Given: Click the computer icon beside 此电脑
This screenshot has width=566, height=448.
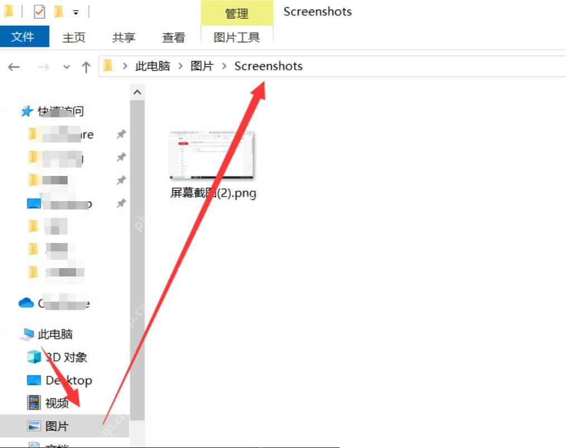Looking at the screenshot, I should coord(27,334).
